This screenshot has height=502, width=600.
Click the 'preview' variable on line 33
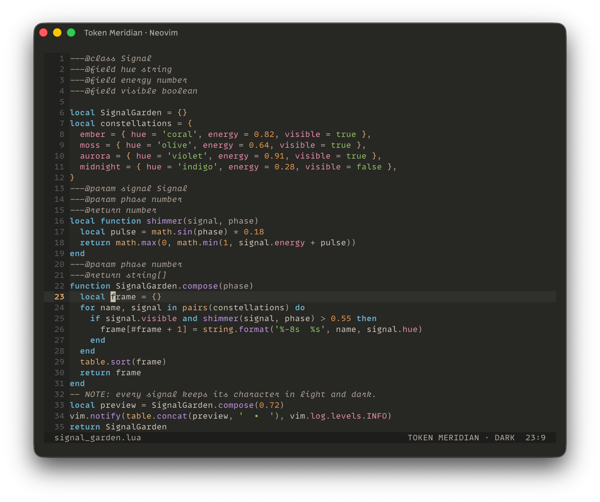click(x=118, y=405)
